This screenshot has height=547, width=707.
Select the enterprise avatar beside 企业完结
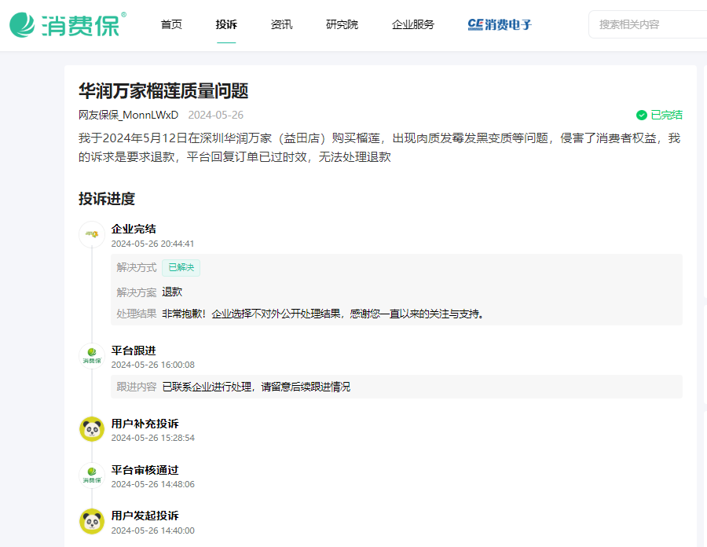pos(92,234)
